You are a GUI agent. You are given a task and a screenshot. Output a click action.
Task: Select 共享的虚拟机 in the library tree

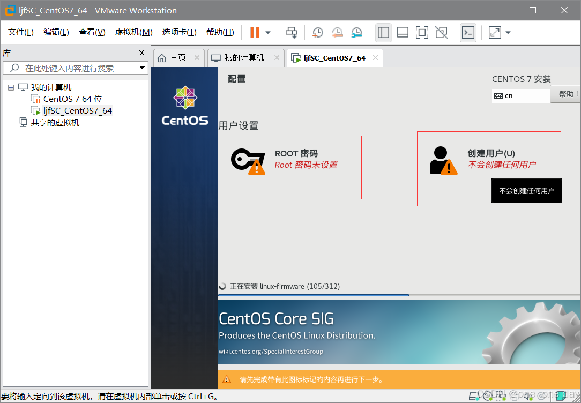click(x=55, y=123)
